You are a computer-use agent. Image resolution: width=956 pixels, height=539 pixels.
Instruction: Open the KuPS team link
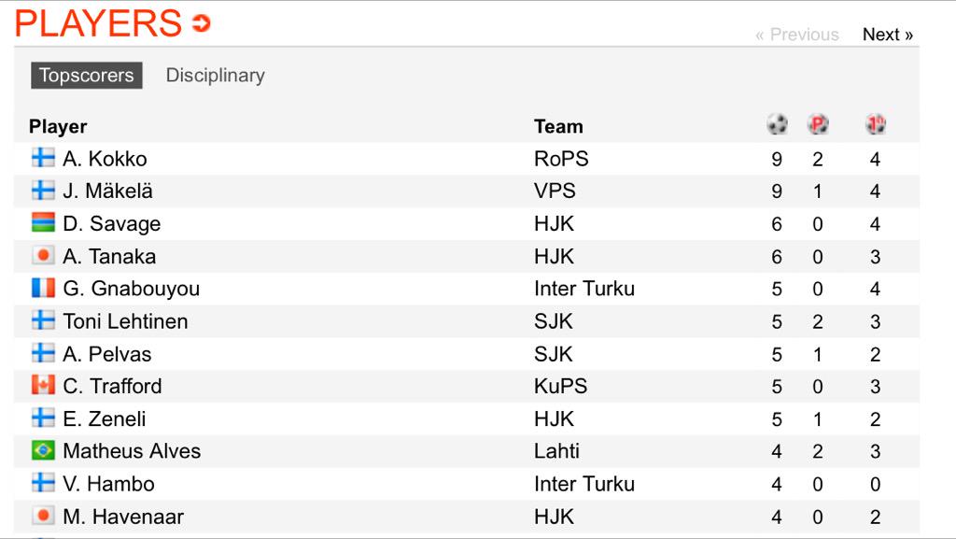pos(560,386)
